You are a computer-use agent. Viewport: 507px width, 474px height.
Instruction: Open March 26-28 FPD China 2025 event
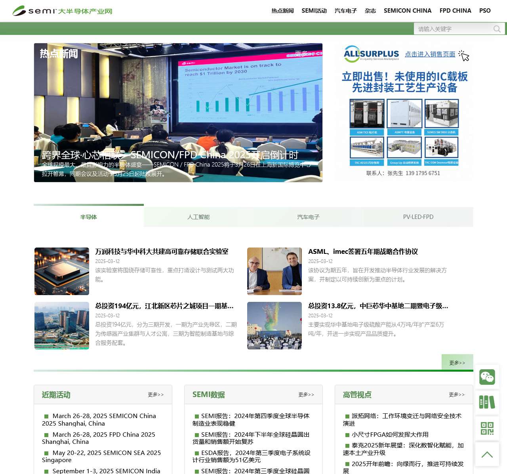click(x=99, y=438)
